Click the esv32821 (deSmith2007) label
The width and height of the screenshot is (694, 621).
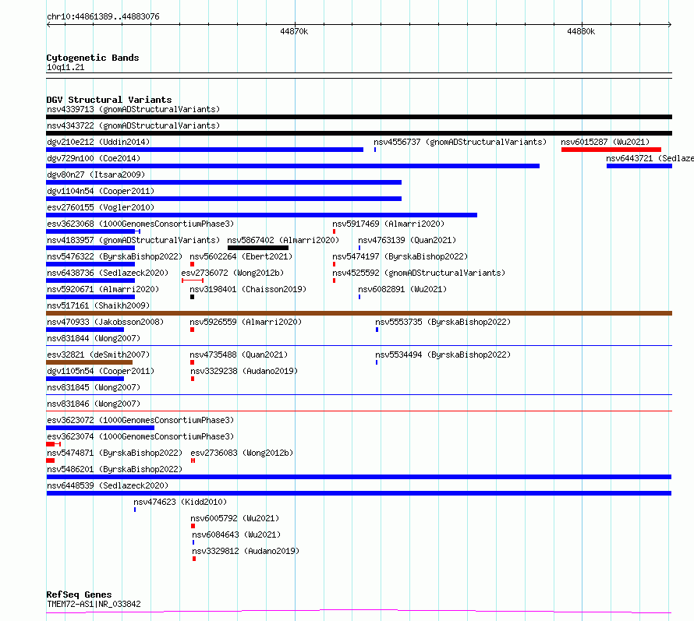(x=98, y=355)
